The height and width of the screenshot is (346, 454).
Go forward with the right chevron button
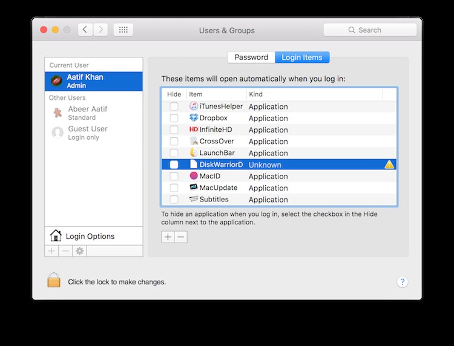100,30
